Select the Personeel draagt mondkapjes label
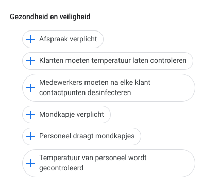This screenshot has height=188, width=204. pyautogui.click(x=87, y=136)
